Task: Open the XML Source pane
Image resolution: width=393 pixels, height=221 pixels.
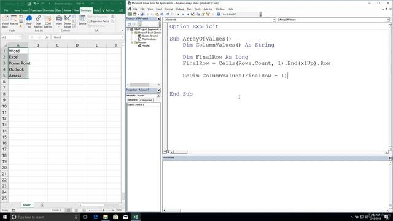Action: click(x=82, y=20)
